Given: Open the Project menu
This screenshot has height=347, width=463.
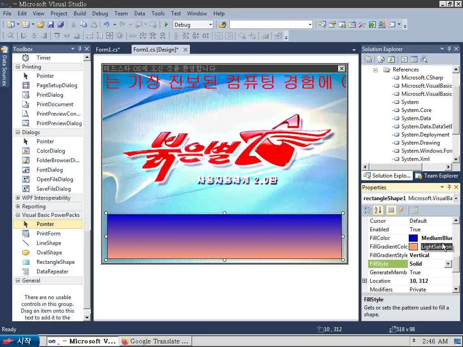Looking at the screenshot, I should point(59,13).
